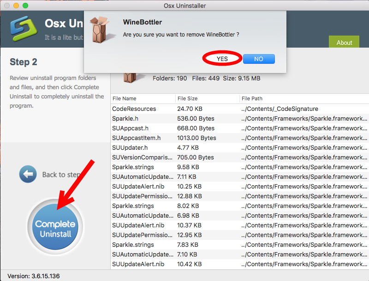The width and height of the screenshot is (369, 281).
Task: Click the File Path column header
Action: click(x=251, y=98)
